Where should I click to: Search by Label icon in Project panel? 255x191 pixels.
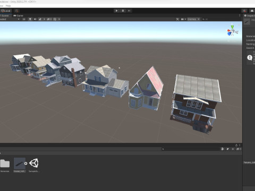click(x=228, y=149)
